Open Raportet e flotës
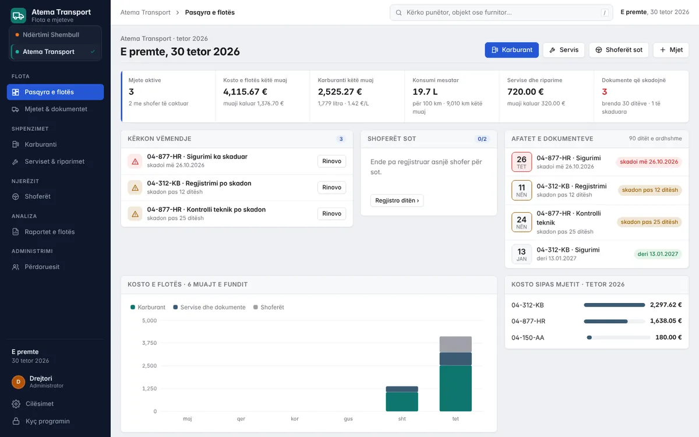Viewport: 699px width, 437px height. pos(55,232)
